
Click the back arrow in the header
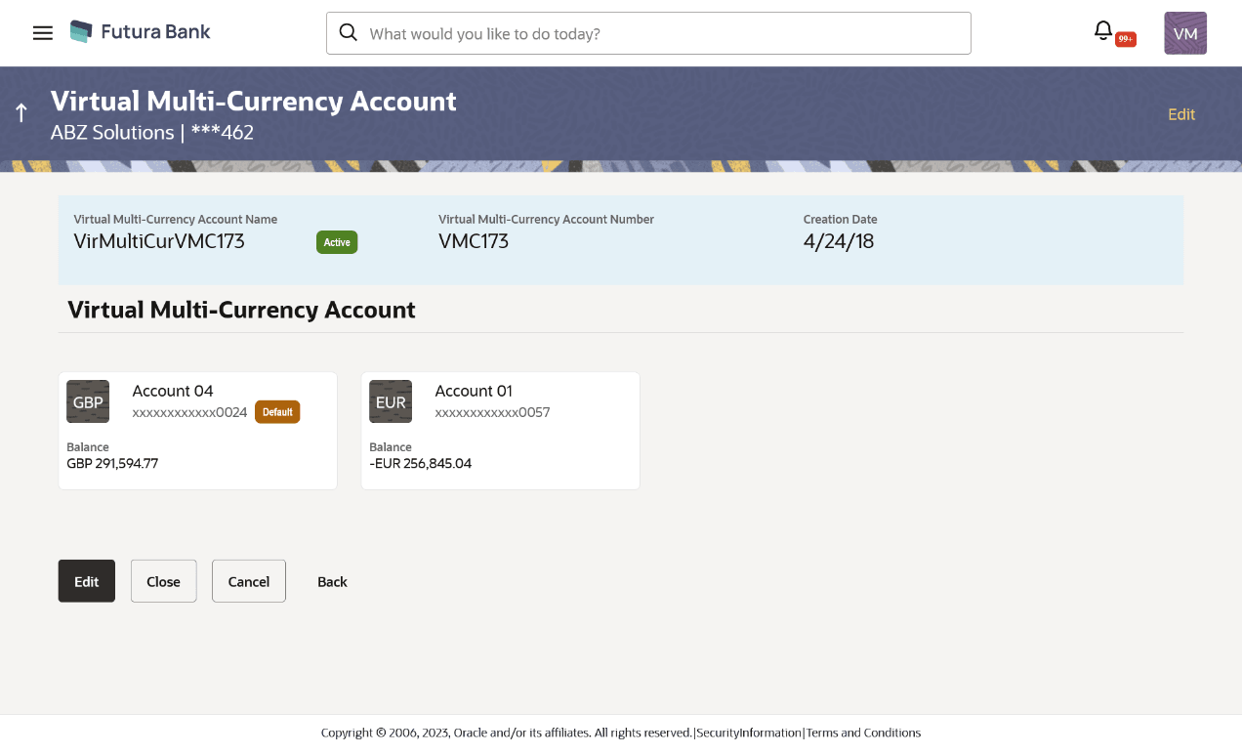coord(21,110)
